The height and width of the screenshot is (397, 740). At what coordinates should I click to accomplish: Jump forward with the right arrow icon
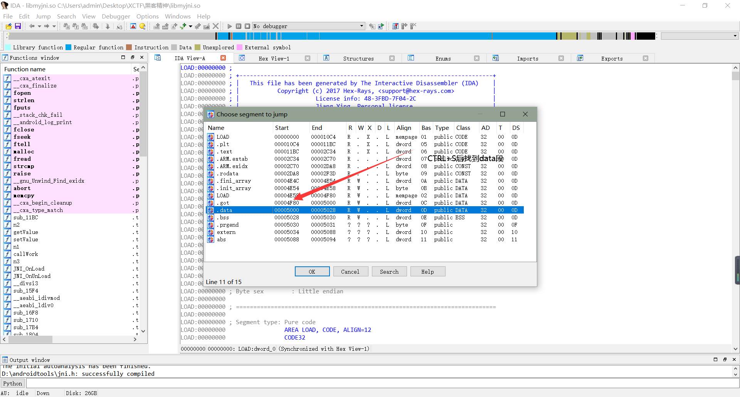coord(47,26)
